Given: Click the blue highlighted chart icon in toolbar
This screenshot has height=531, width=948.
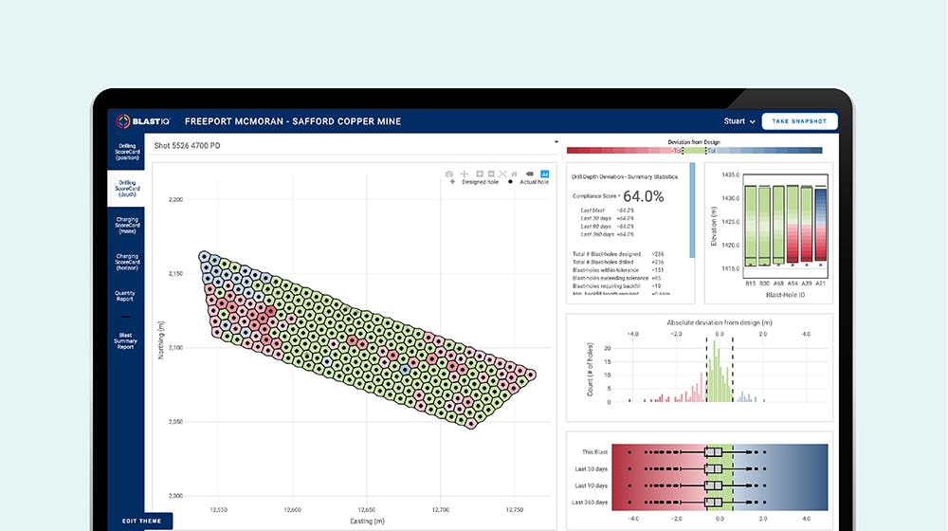Looking at the screenshot, I should pyautogui.click(x=545, y=174).
